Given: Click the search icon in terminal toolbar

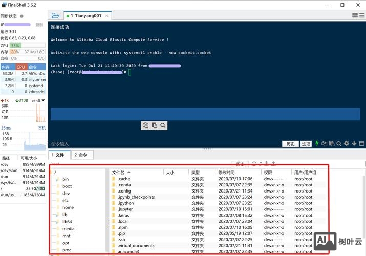Looking at the screenshot, I should point(339,144).
